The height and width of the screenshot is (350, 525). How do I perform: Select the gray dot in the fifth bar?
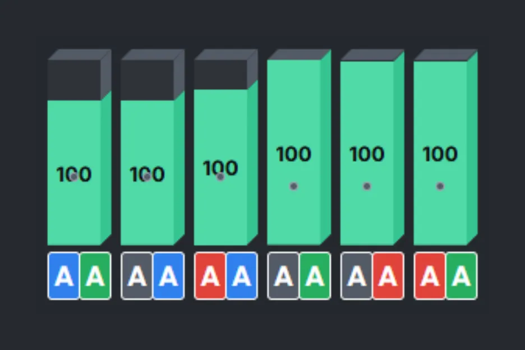(367, 186)
